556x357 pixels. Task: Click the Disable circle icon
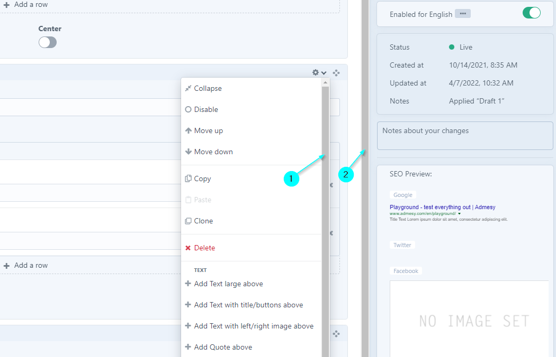189,110
